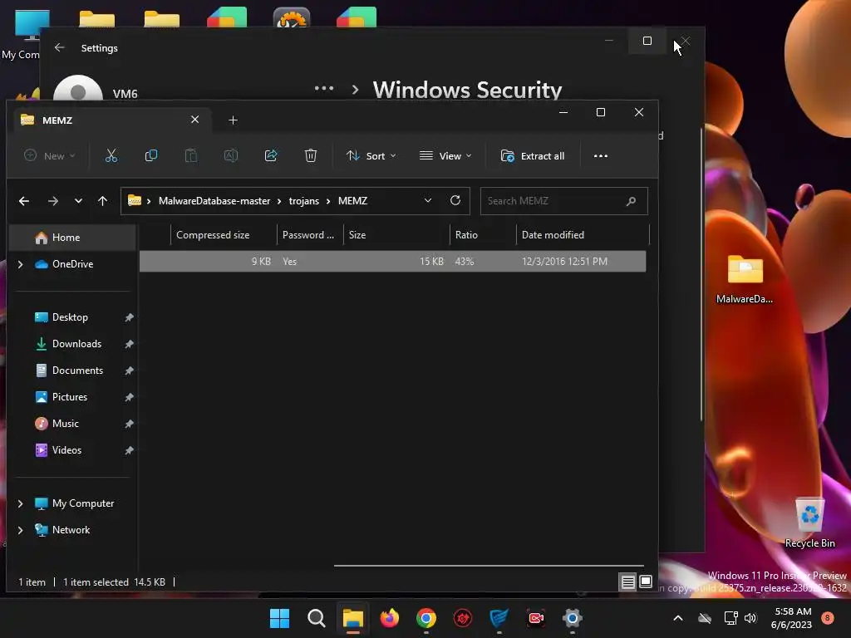Open recent locations chevron dropdown
851x638 pixels.
click(x=78, y=201)
